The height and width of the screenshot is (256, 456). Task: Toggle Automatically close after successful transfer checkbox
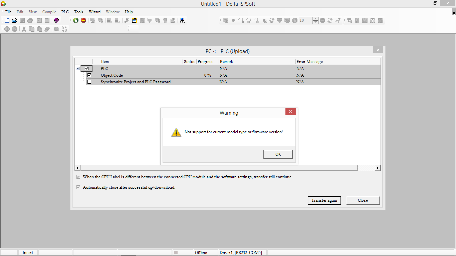pyautogui.click(x=78, y=187)
